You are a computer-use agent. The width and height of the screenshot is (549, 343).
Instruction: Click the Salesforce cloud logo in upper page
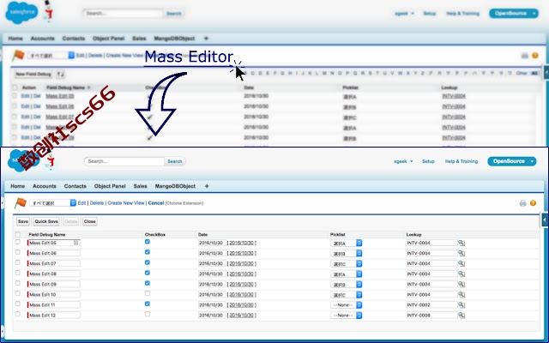(x=21, y=13)
